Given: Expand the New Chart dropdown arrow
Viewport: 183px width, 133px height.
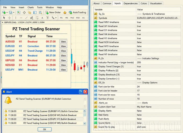Looking at the screenshot, I should tap(7, 13).
